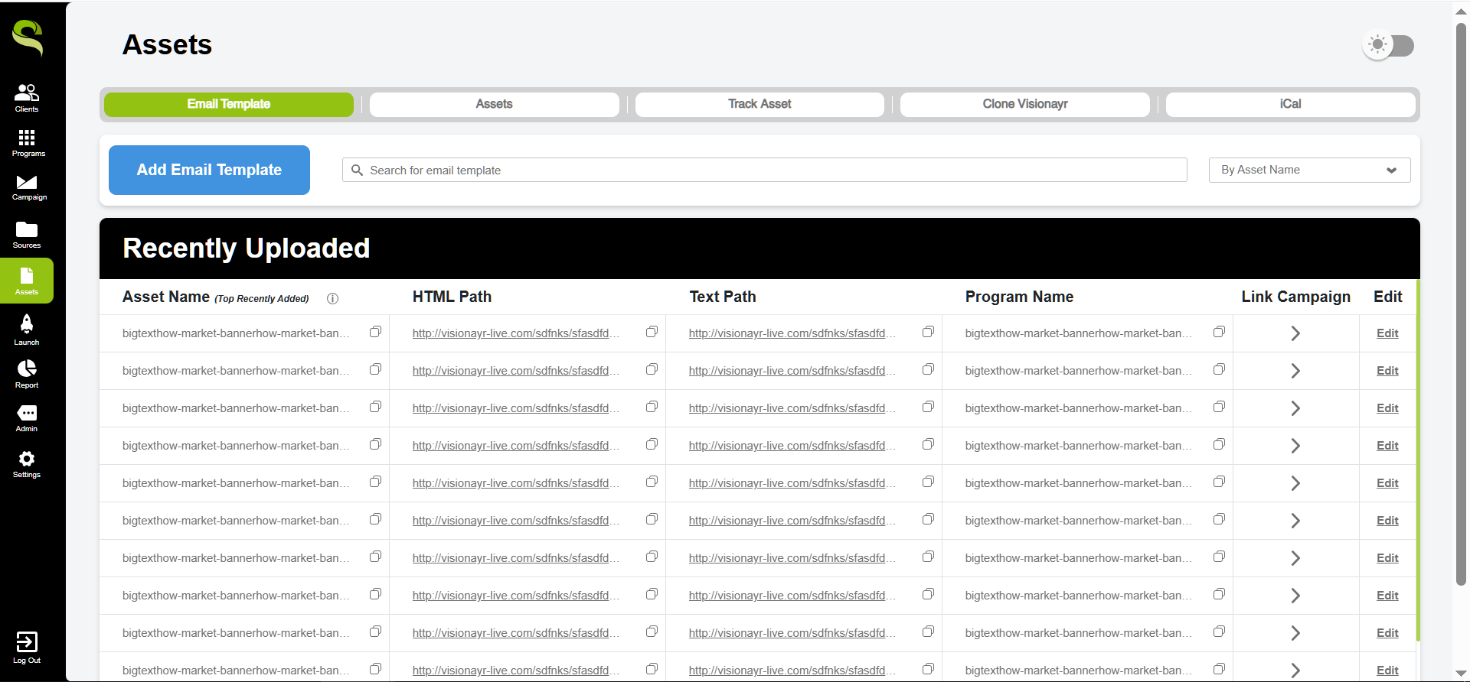Open Launch rocket icon
Viewport: 1470px width, 682px height.
coord(27,329)
